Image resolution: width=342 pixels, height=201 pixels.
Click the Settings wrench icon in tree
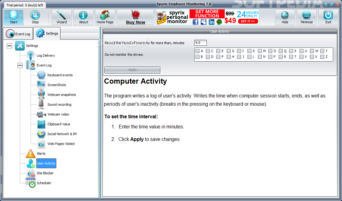coord(20,46)
